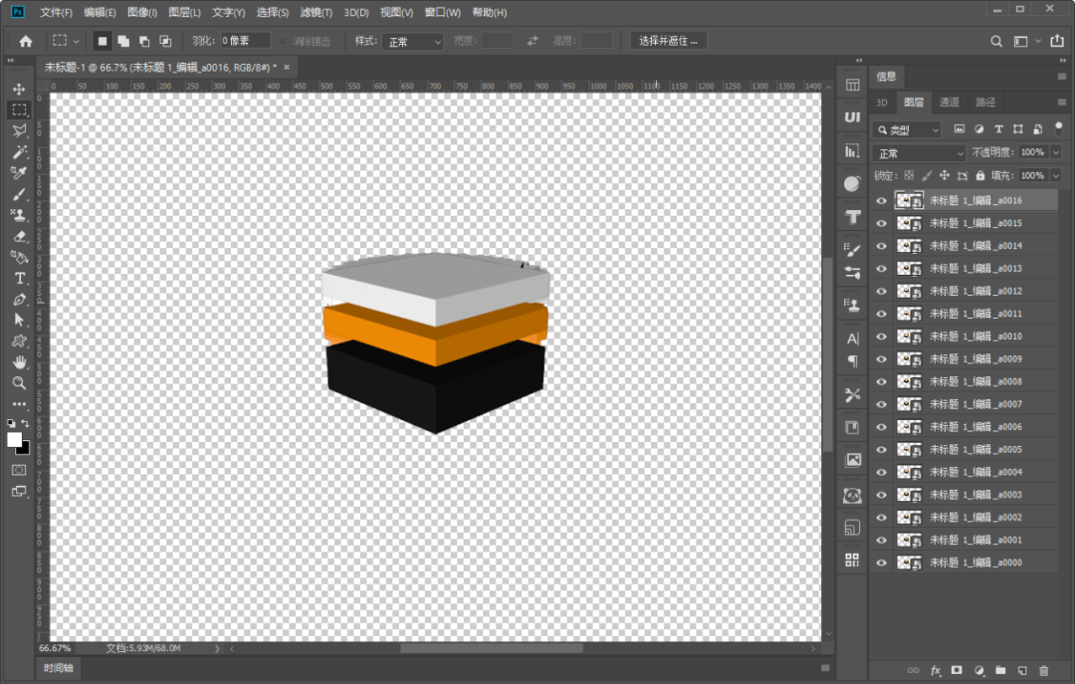Expand the layer filter 类型 dropdown
The width and height of the screenshot is (1075, 684).
coord(907,130)
